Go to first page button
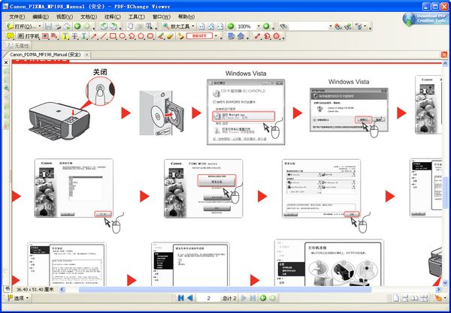The height and width of the screenshot is (313, 451). point(180,298)
